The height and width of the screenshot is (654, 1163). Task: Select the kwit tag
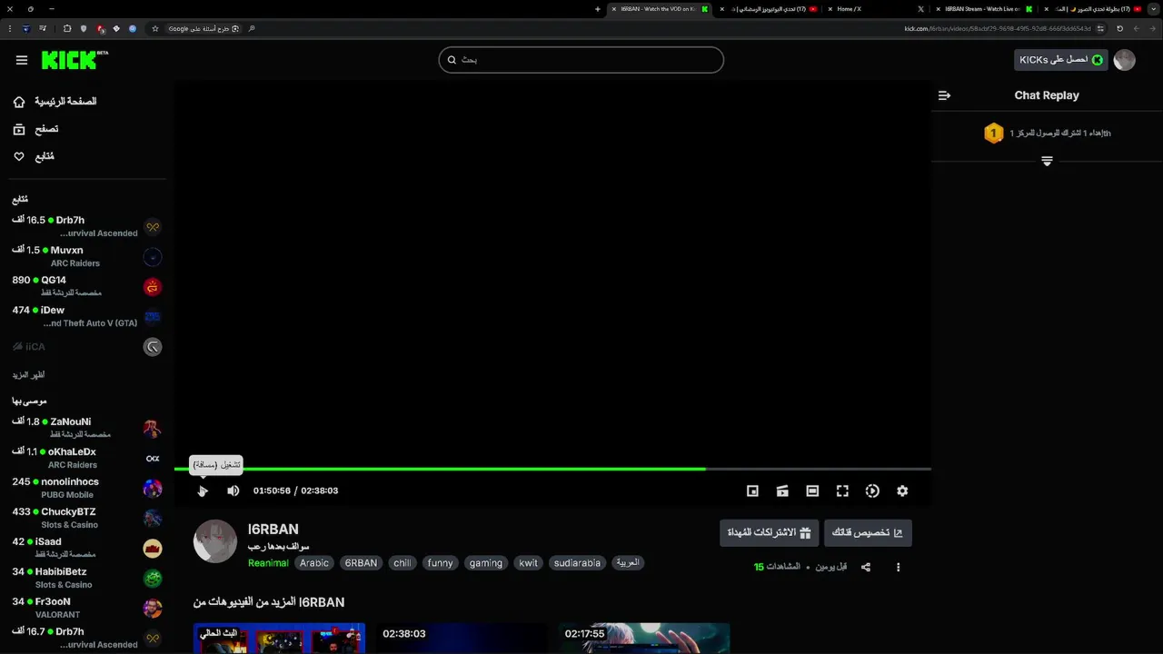(x=528, y=563)
